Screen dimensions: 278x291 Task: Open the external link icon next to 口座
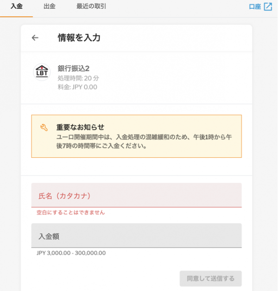[x=268, y=6]
